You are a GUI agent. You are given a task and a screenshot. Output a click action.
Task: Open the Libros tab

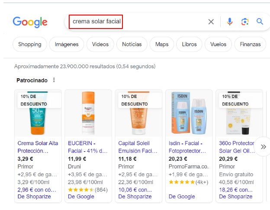pyautogui.click(x=190, y=44)
